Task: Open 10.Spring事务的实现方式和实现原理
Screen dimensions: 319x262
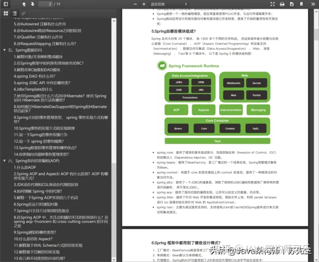Action: click(44, 128)
